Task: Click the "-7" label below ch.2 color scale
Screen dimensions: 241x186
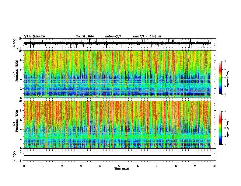Action: tap(225, 144)
